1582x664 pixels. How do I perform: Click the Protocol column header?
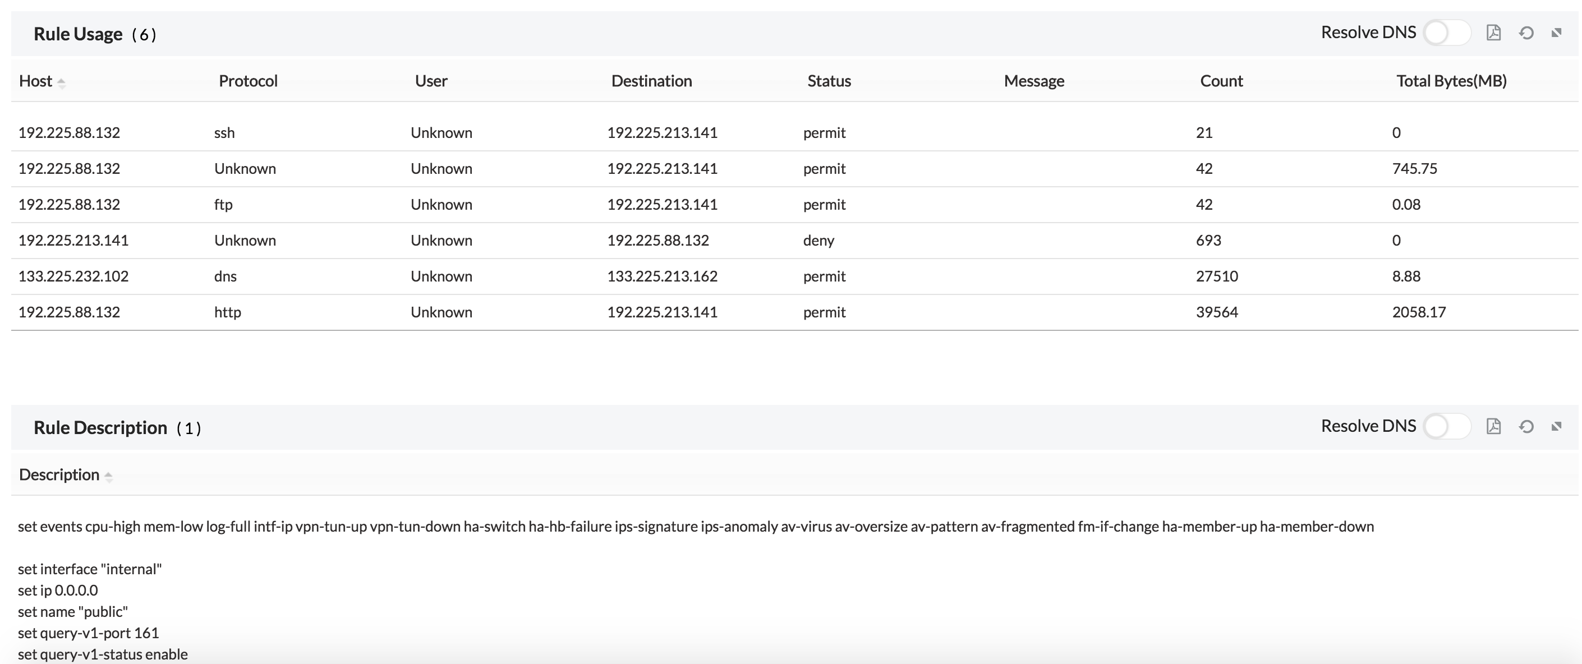(248, 81)
